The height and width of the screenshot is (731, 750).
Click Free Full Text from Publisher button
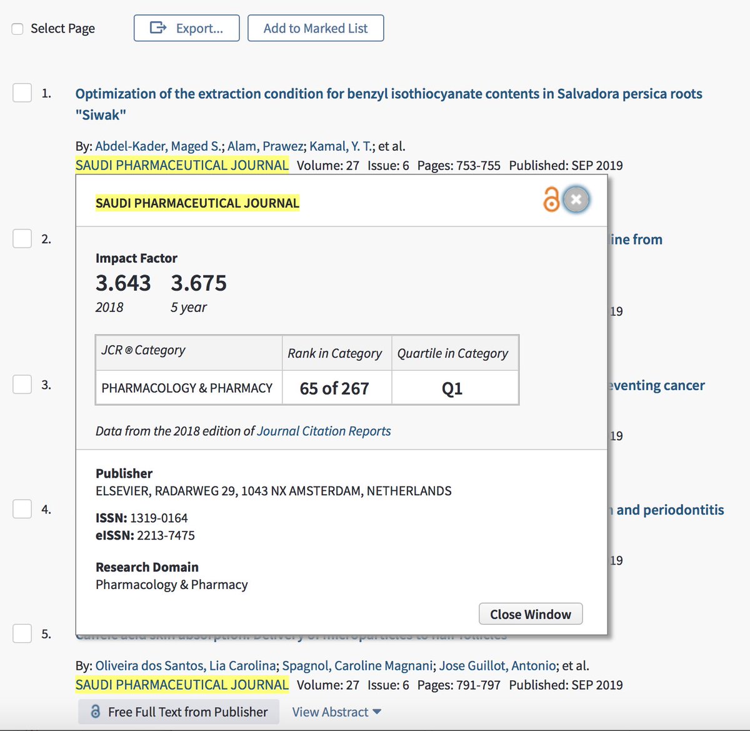(179, 712)
